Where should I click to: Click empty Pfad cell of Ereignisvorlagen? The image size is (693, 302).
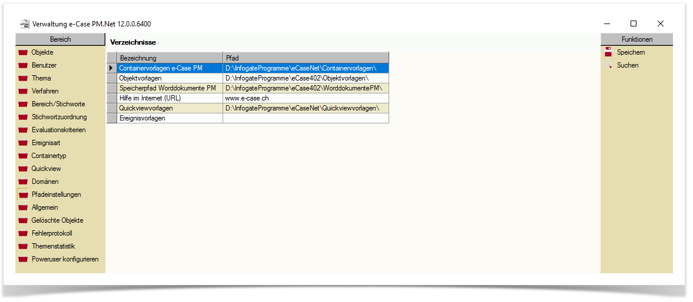tap(306, 118)
